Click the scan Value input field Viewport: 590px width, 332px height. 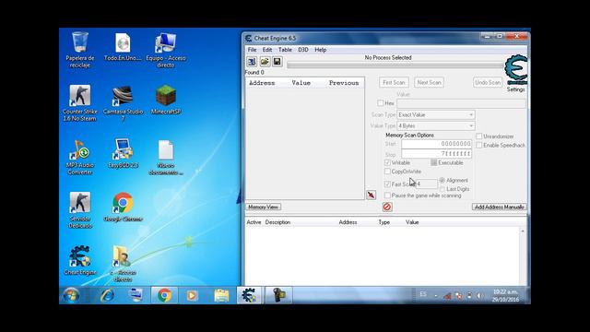[x=461, y=103]
